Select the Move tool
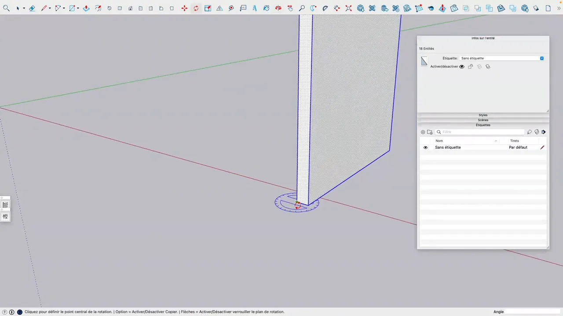Viewport: 563px width, 316px height. 184,8
